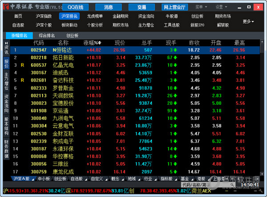Expand the 地域 bottom tab arrow
This screenshot has width=267, height=197.
coord(139,179)
